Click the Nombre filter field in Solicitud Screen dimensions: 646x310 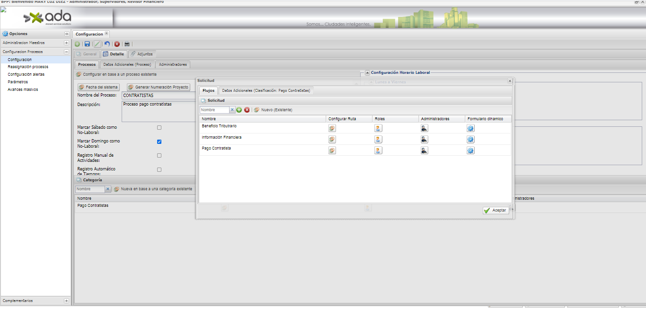point(214,110)
